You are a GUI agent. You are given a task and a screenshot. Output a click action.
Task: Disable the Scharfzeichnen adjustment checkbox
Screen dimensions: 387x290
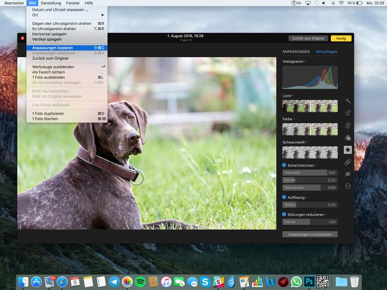point(284,165)
